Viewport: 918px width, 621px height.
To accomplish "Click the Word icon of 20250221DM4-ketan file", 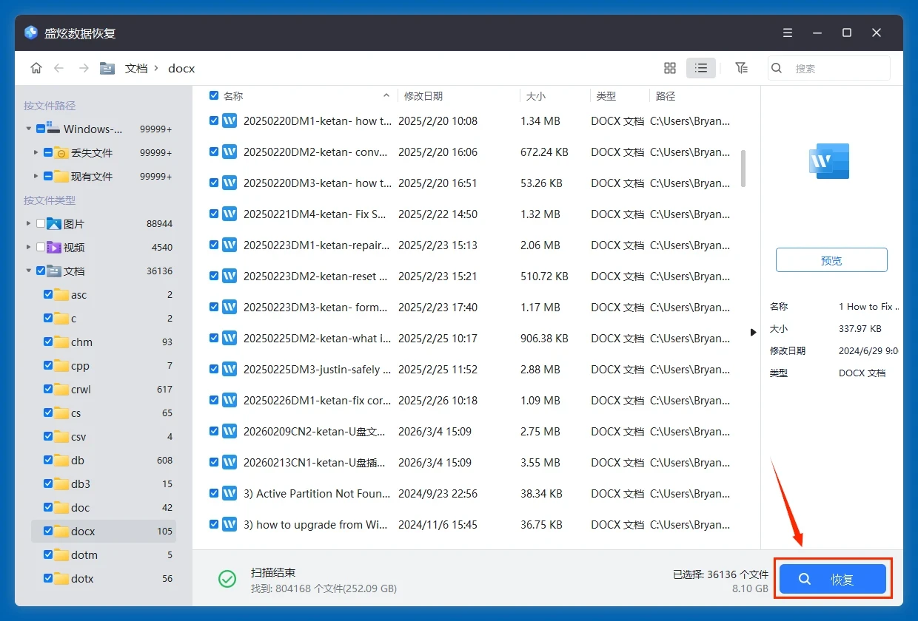I will coord(229,214).
